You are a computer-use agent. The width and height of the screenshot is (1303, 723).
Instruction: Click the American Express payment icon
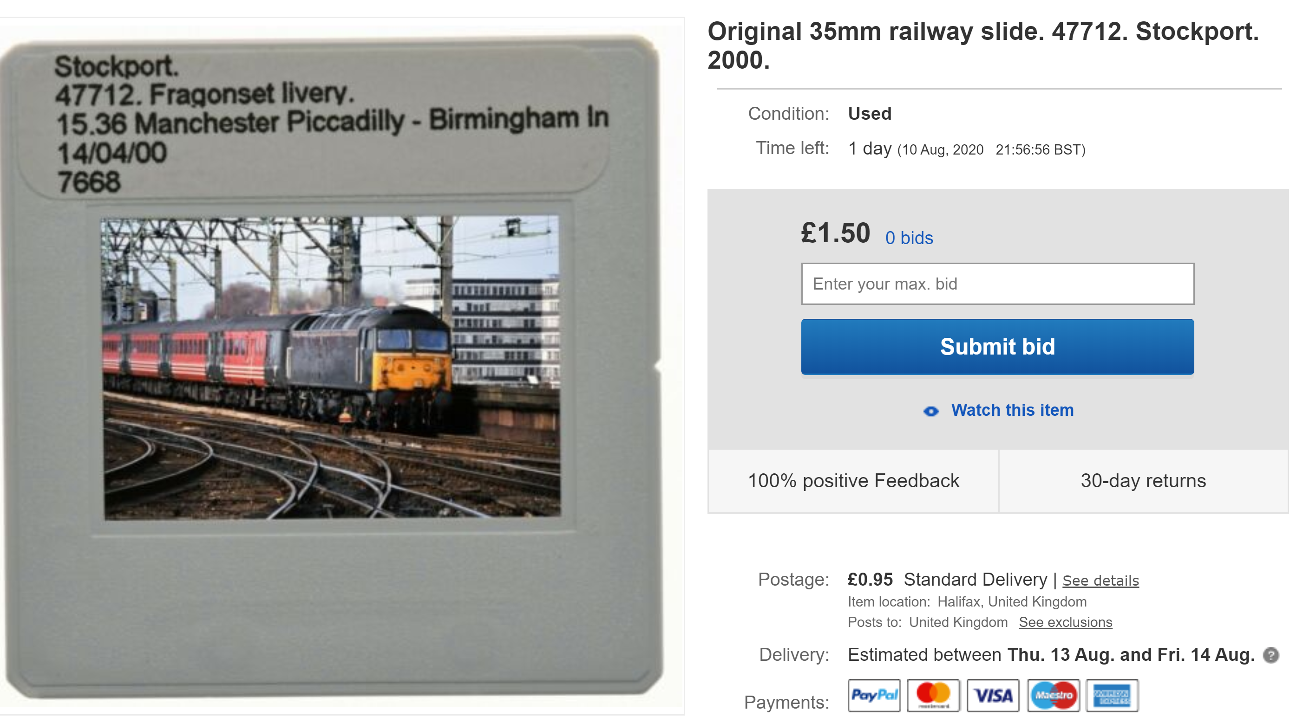point(1112,695)
